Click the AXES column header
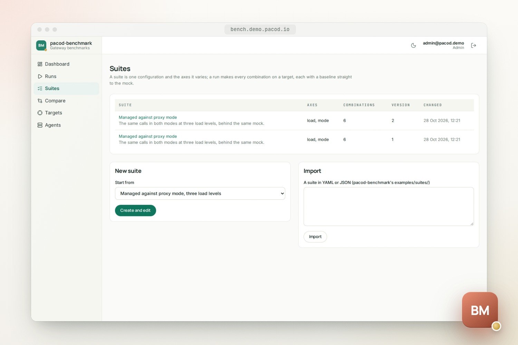518x345 pixels. click(x=312, y=105)
